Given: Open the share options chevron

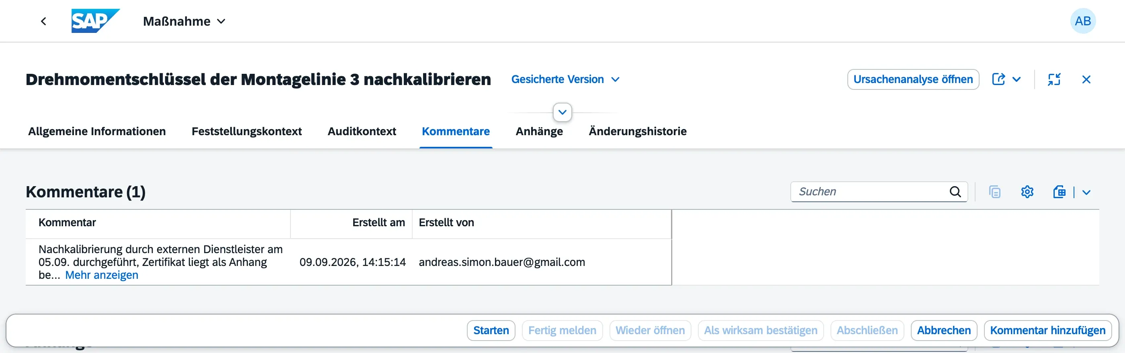Looking at the screenshot, I should tap(1017, 79).
